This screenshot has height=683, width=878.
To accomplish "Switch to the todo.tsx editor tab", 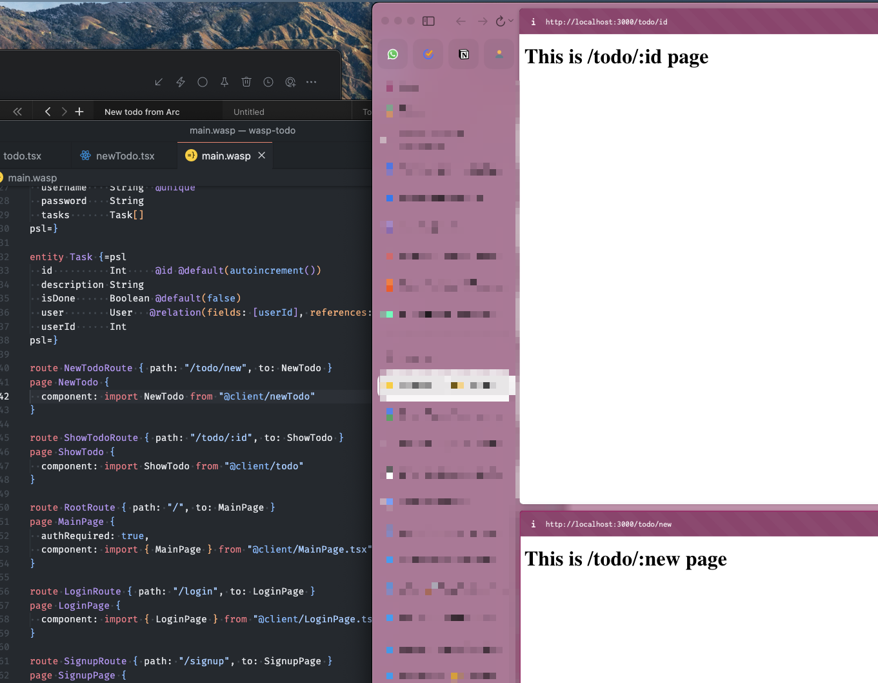I will click(24, 156).
